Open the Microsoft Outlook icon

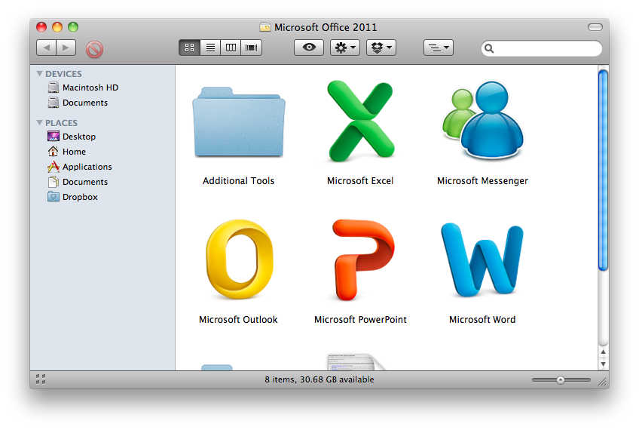(238, 260)
